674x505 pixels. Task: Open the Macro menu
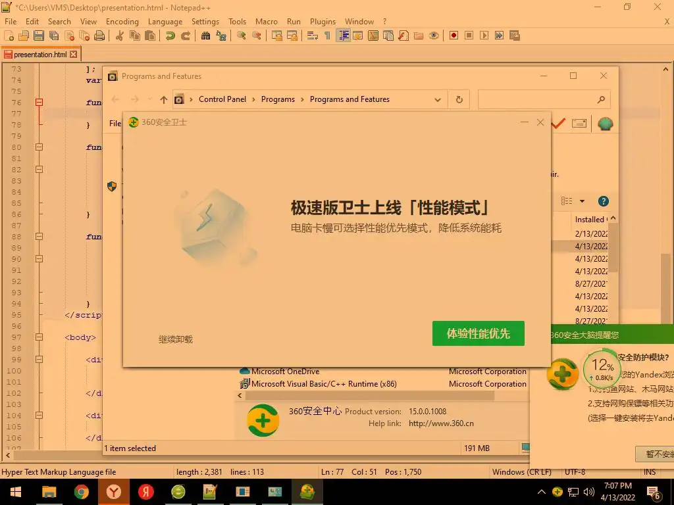(267, 22)
